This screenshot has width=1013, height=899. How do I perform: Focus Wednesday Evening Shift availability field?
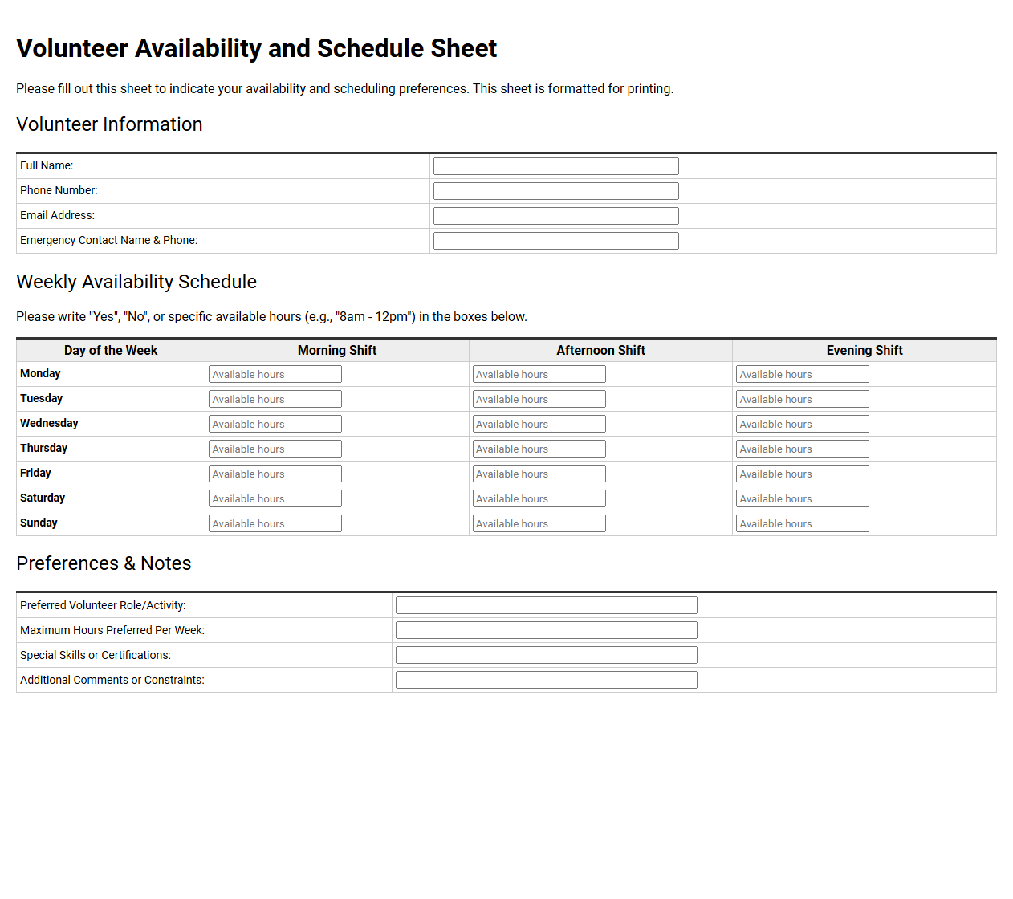(802, 424)
